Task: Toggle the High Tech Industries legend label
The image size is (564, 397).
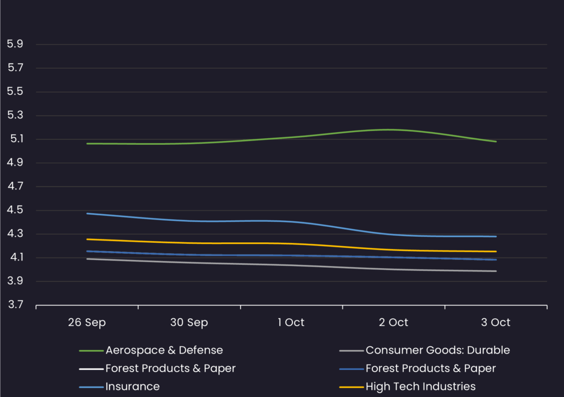Action: tap(420, 387)
